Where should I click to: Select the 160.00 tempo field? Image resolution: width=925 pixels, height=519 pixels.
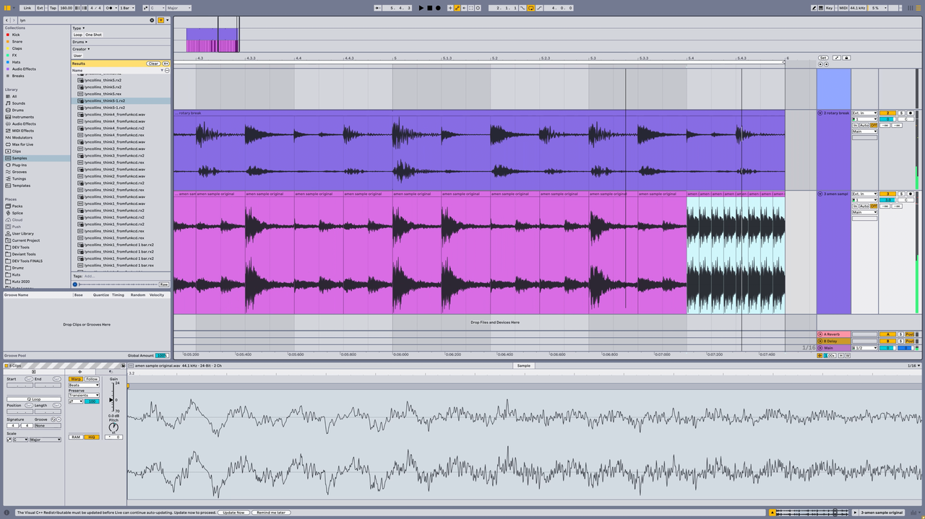[x=66, y=8]
